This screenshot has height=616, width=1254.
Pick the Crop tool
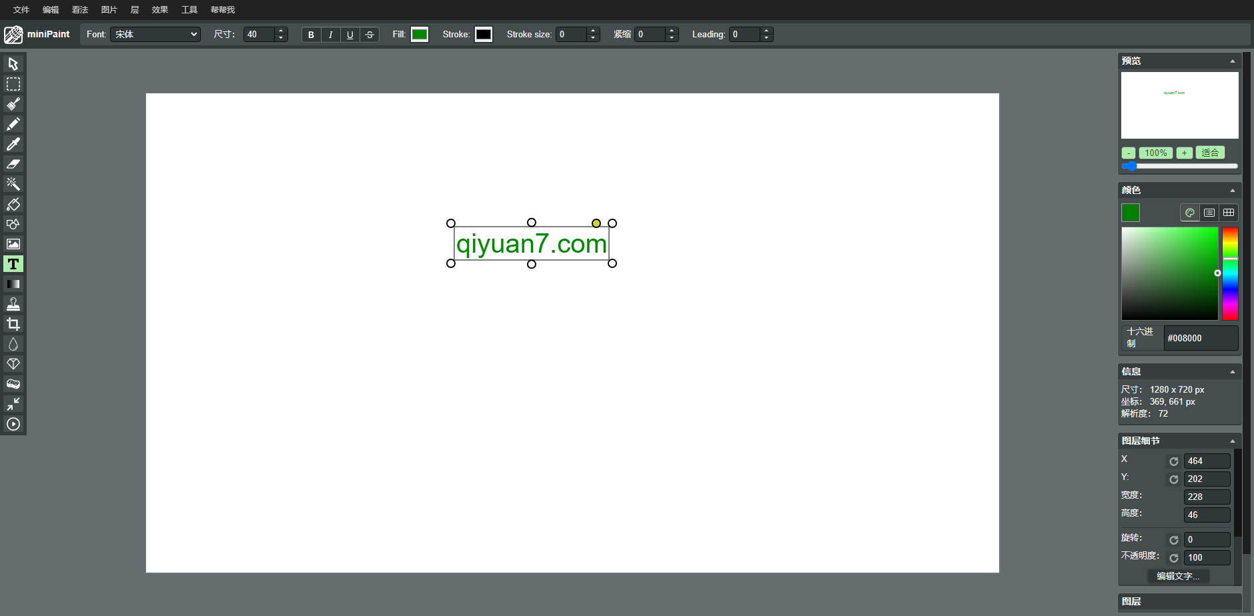pos(13,324)
